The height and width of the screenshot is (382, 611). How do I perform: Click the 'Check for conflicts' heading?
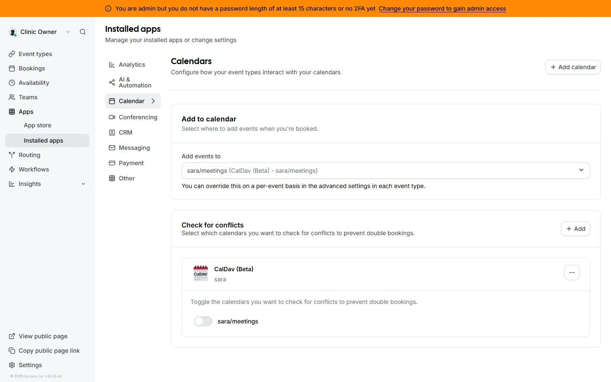[213, 225]
